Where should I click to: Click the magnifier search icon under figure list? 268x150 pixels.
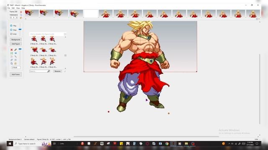coord(49,71)
